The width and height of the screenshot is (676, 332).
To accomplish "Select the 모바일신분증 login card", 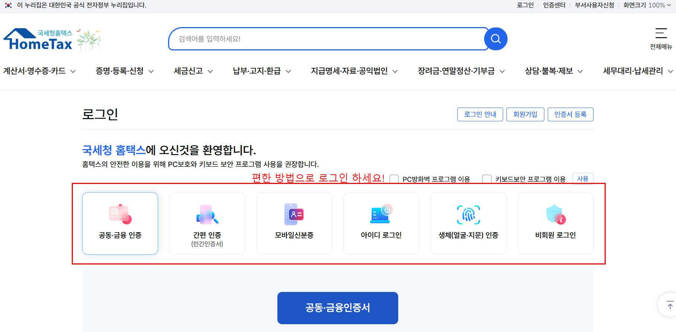I will click(x=294, y=223).
